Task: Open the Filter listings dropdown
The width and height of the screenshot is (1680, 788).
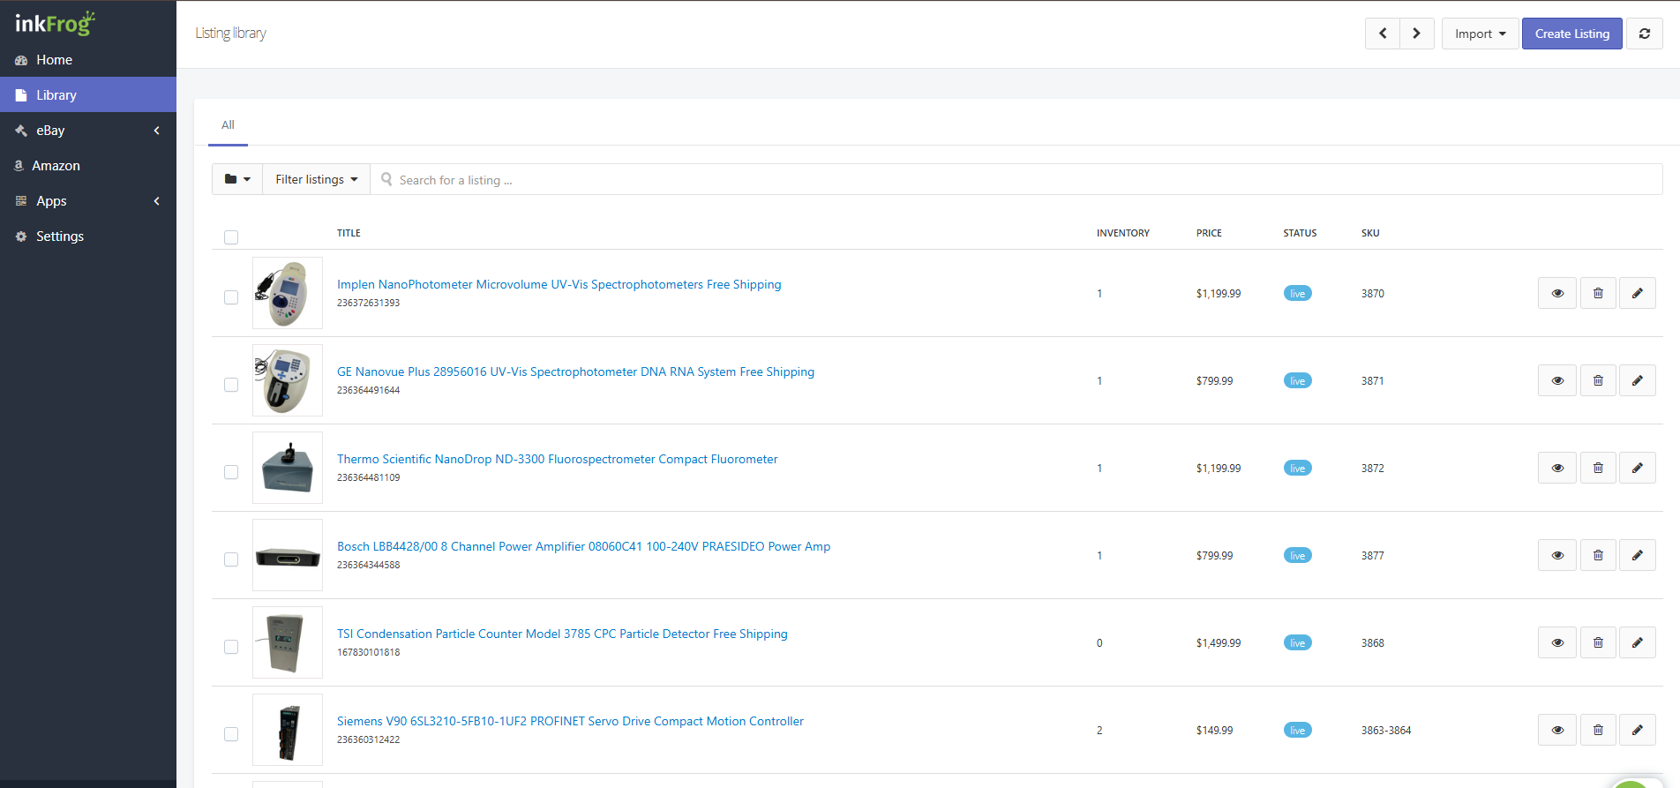Action: point(316,179)
